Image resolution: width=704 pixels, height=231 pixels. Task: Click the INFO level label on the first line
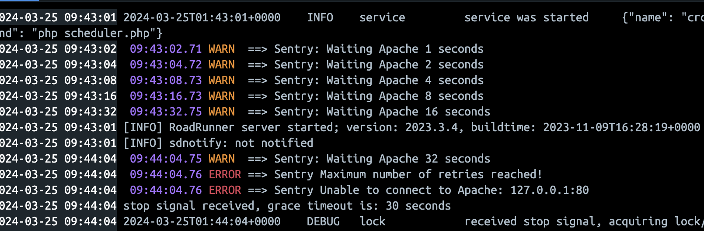pyautogui.click(x=320, y=17)
